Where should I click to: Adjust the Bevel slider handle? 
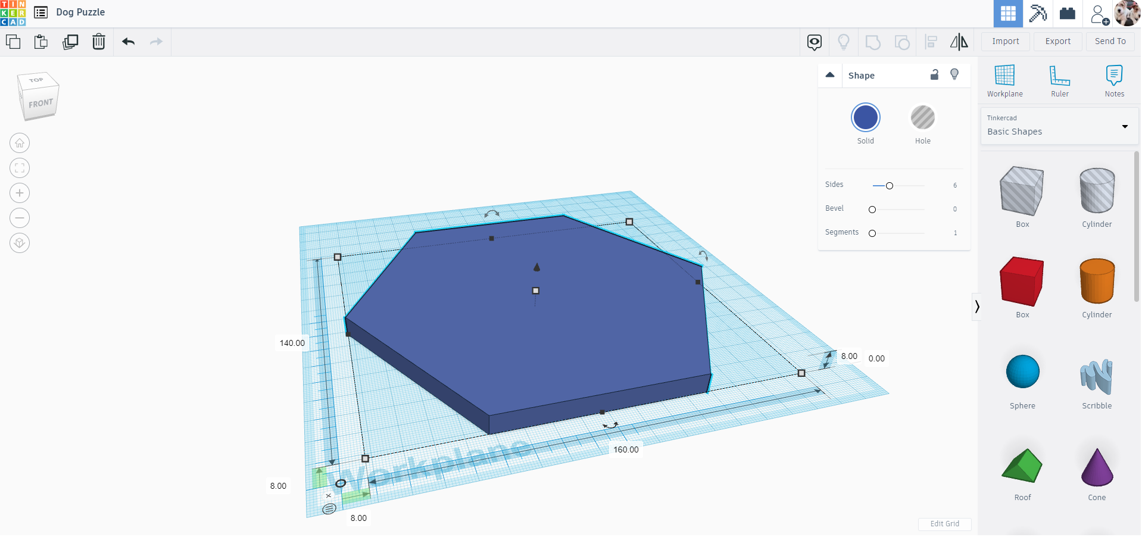[872, 210]
